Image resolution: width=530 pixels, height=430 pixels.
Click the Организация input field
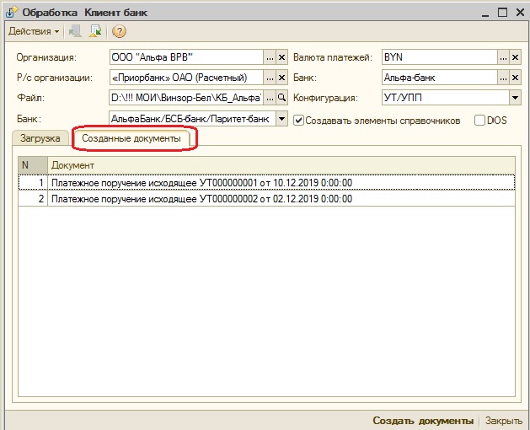[x=186, y=57]
